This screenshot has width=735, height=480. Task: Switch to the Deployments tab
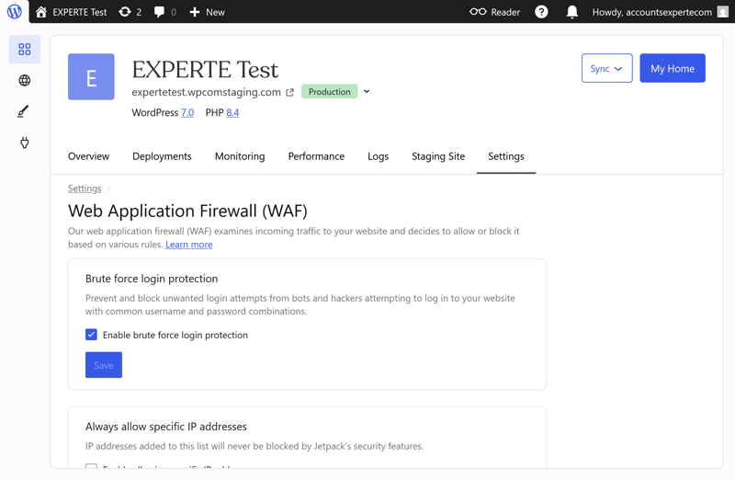click(x=162, y=156)
